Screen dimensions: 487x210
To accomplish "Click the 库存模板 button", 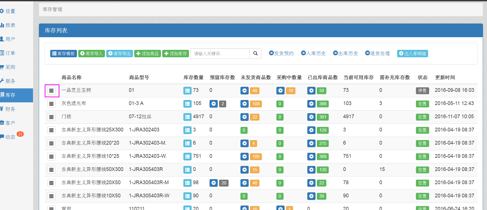I will (x=63, y=54).
